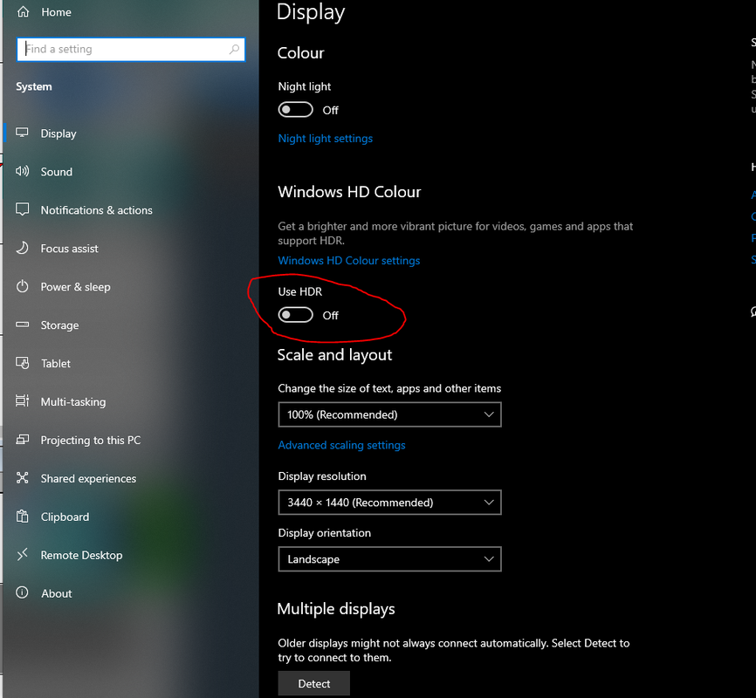Open Remote Desktop settings
Viewport: 756px width, 698px height.
[81, 555]
